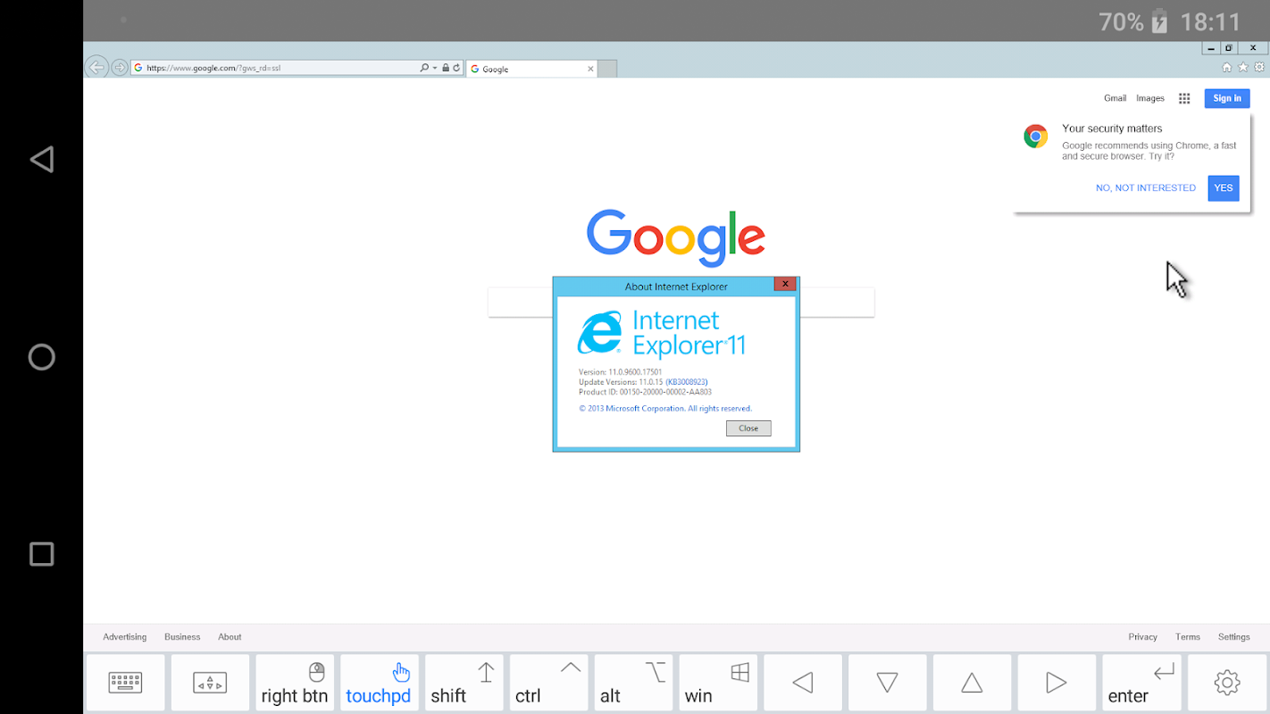Close the Google tab with its X
Image resolution: width=1270 pixels, height=714 pixels.
pyautogui.click(x=590, y=69)
